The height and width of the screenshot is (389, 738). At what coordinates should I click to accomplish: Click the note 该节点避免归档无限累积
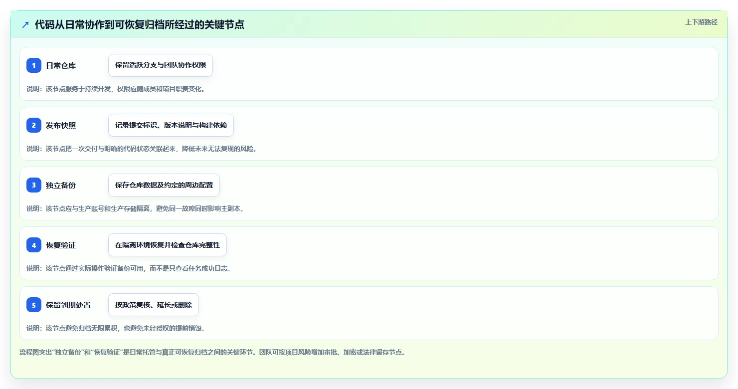116,328
